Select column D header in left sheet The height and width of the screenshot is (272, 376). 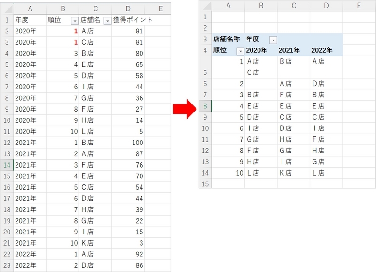click(x=128, y=9)
